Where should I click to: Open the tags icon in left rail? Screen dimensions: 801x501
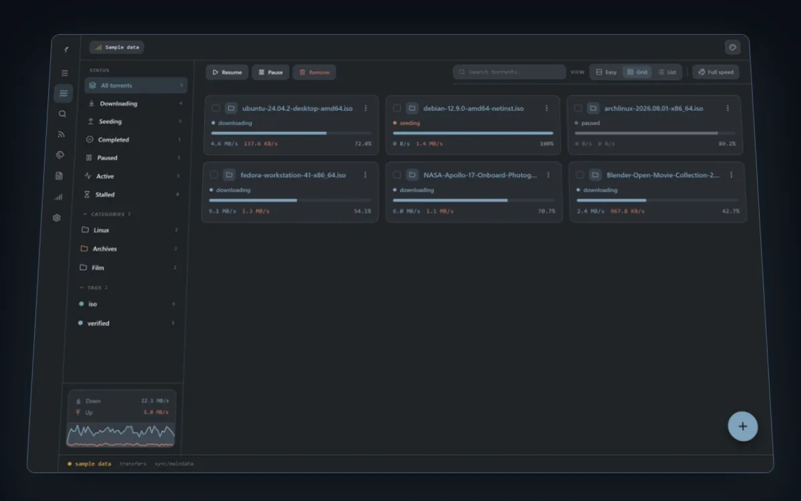click(x=60, y=155)
